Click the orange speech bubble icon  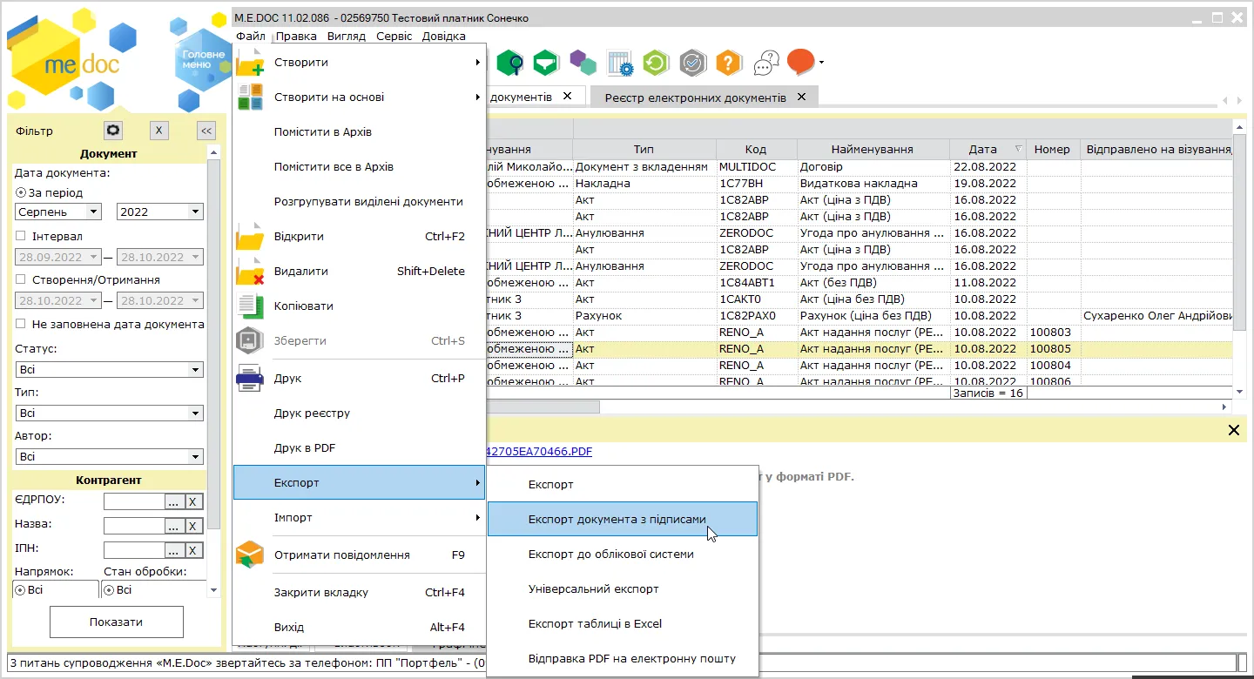[800, 62]
